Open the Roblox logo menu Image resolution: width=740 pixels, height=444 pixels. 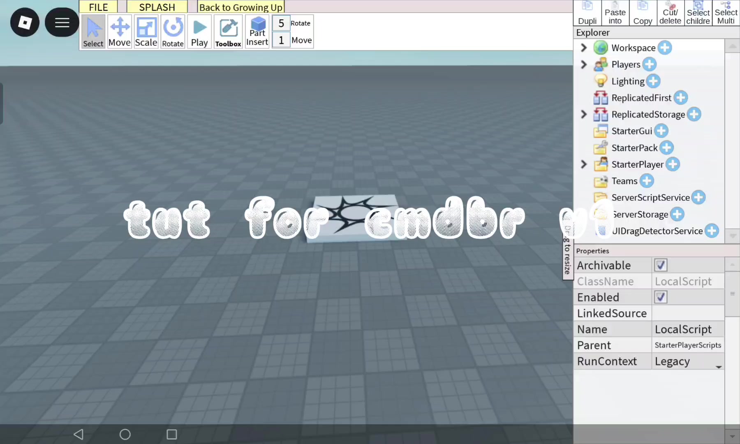[x=25, y=22]
